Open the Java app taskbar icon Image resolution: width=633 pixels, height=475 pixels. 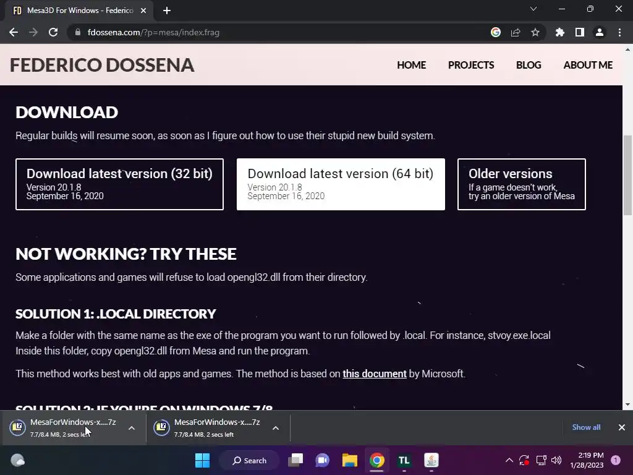pyautogui.click(x=431, y=460)
